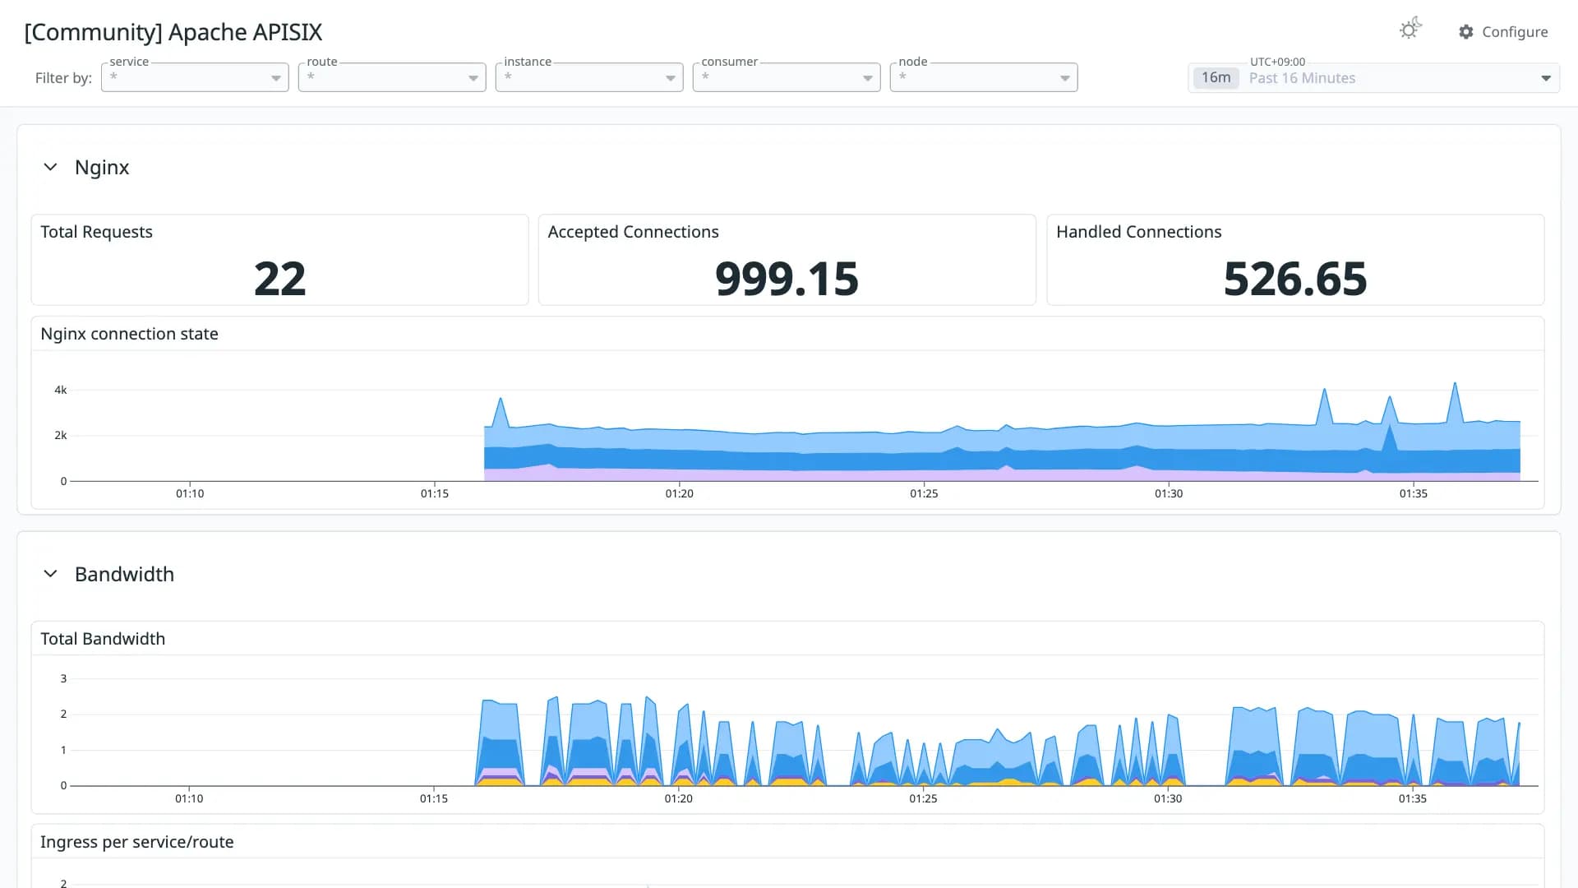Image resolution: width=1578 pixels, height=888 pixels.
Task: Open the instance filter dropdown
Action: coord(589,77)
